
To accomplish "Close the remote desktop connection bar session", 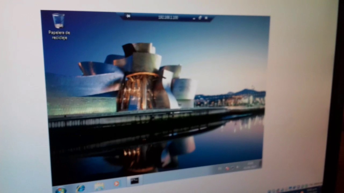I will tap(206, 18).
